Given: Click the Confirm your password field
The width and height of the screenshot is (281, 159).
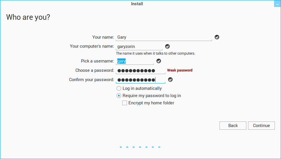Looking at the screenshot, I should point(140,80).
